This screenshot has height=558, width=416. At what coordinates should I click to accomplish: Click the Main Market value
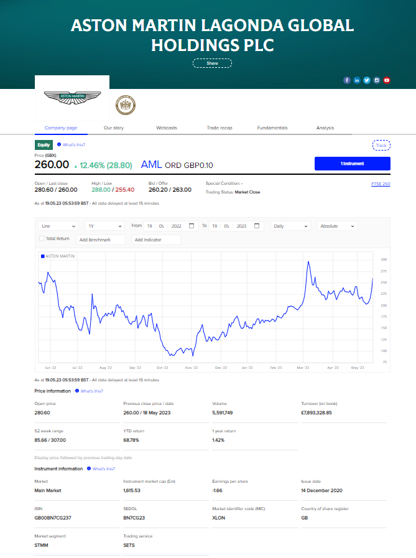[x=48, y=490]
